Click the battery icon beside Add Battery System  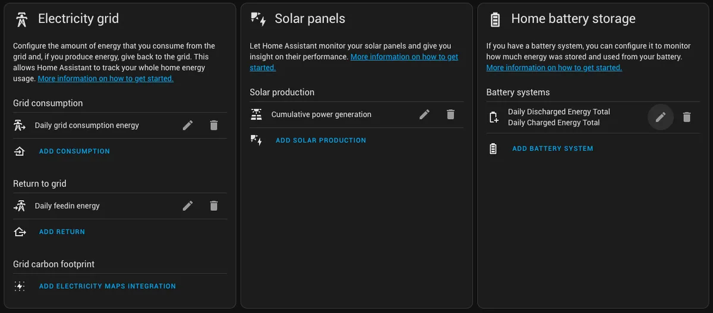pyautogui.click(x=493, y=148)
